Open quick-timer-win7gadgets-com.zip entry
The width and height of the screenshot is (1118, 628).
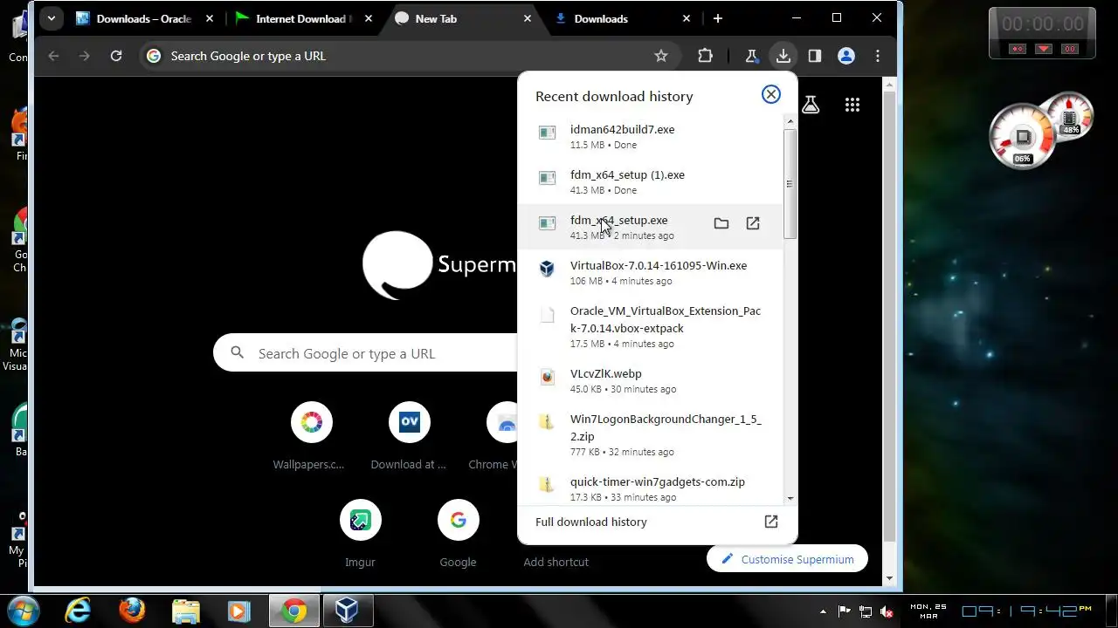[x=651, y=488]
